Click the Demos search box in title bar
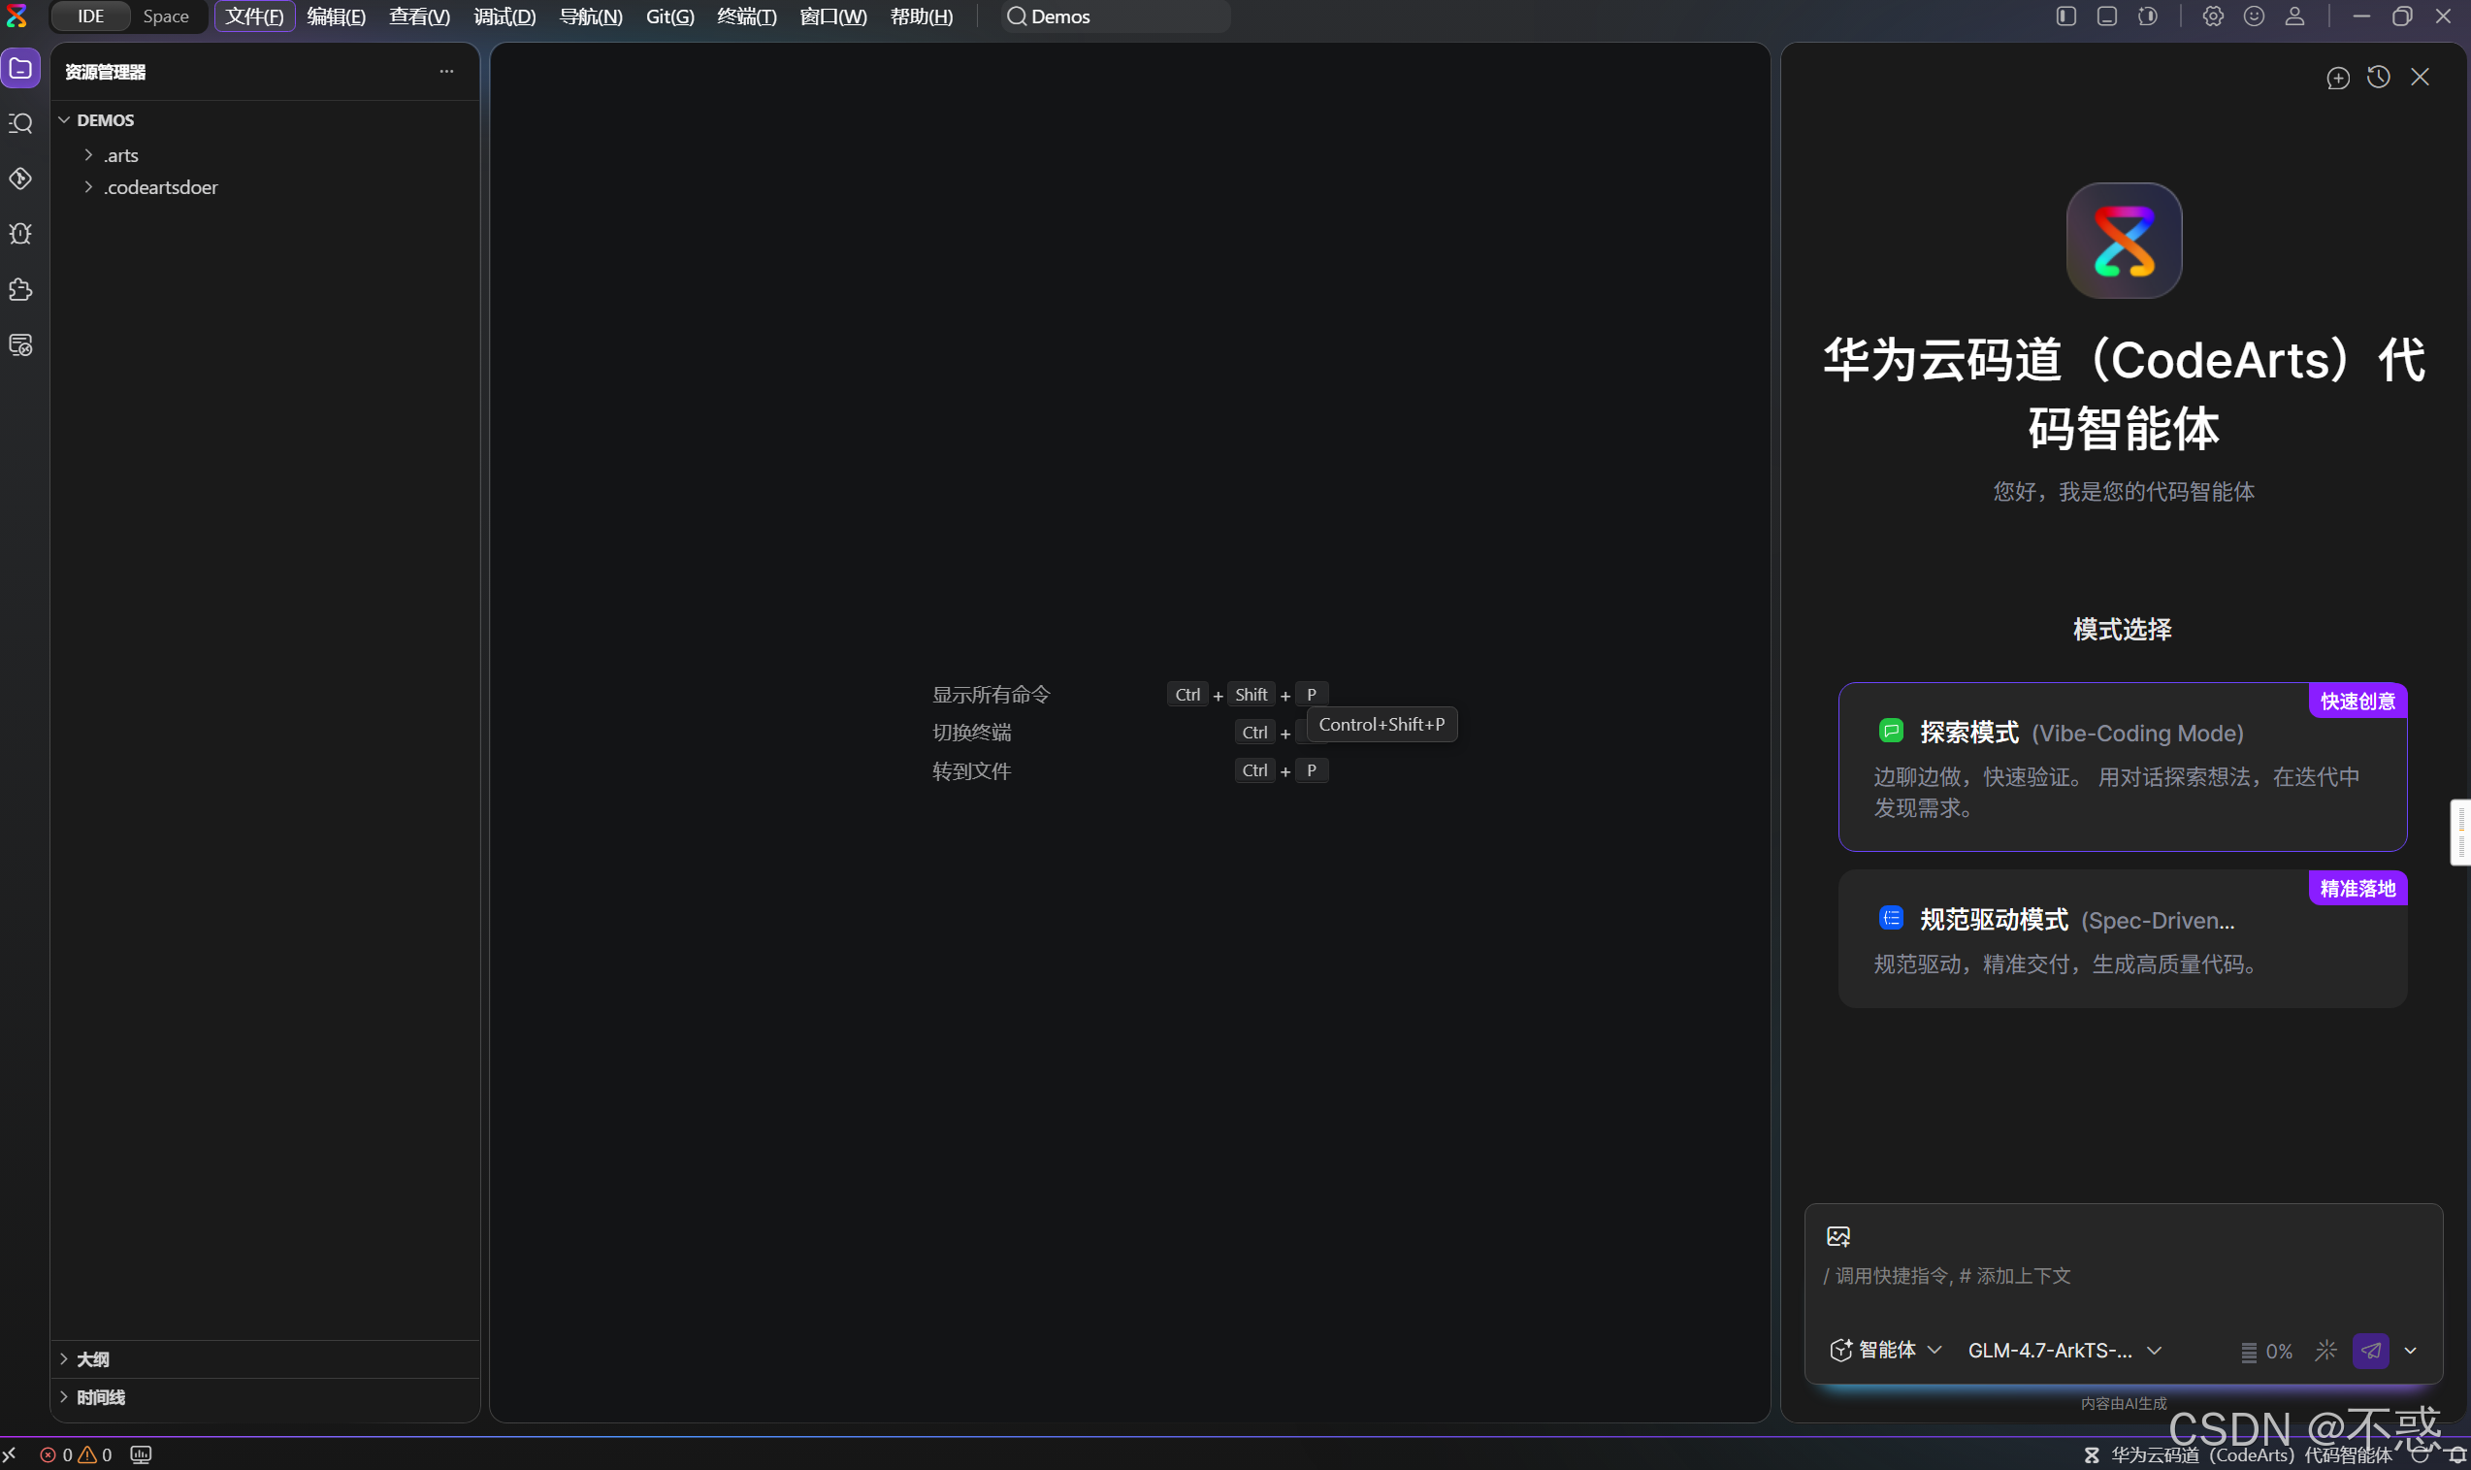 click(1115, 16)
